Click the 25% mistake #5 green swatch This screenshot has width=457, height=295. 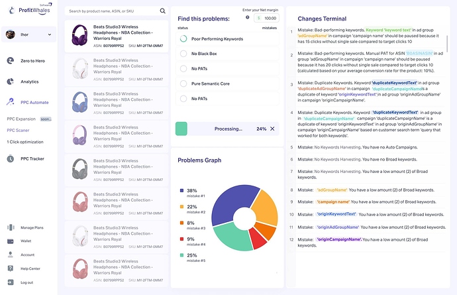click(181, 255)
